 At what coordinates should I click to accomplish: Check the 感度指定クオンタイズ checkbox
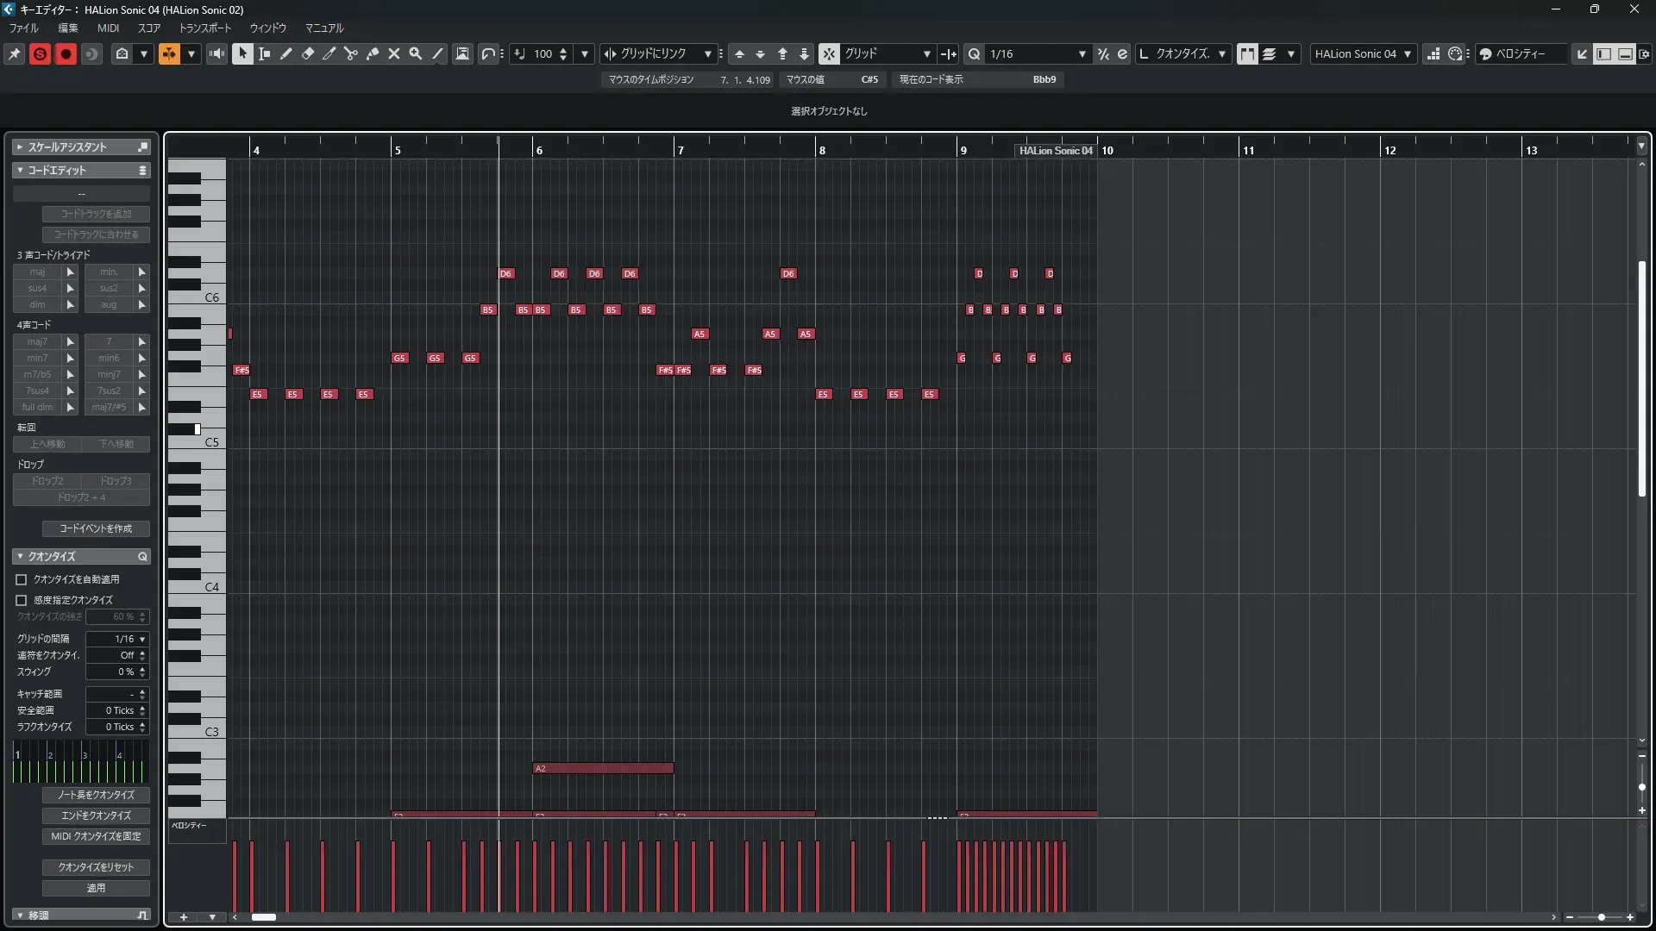[22, 600]
